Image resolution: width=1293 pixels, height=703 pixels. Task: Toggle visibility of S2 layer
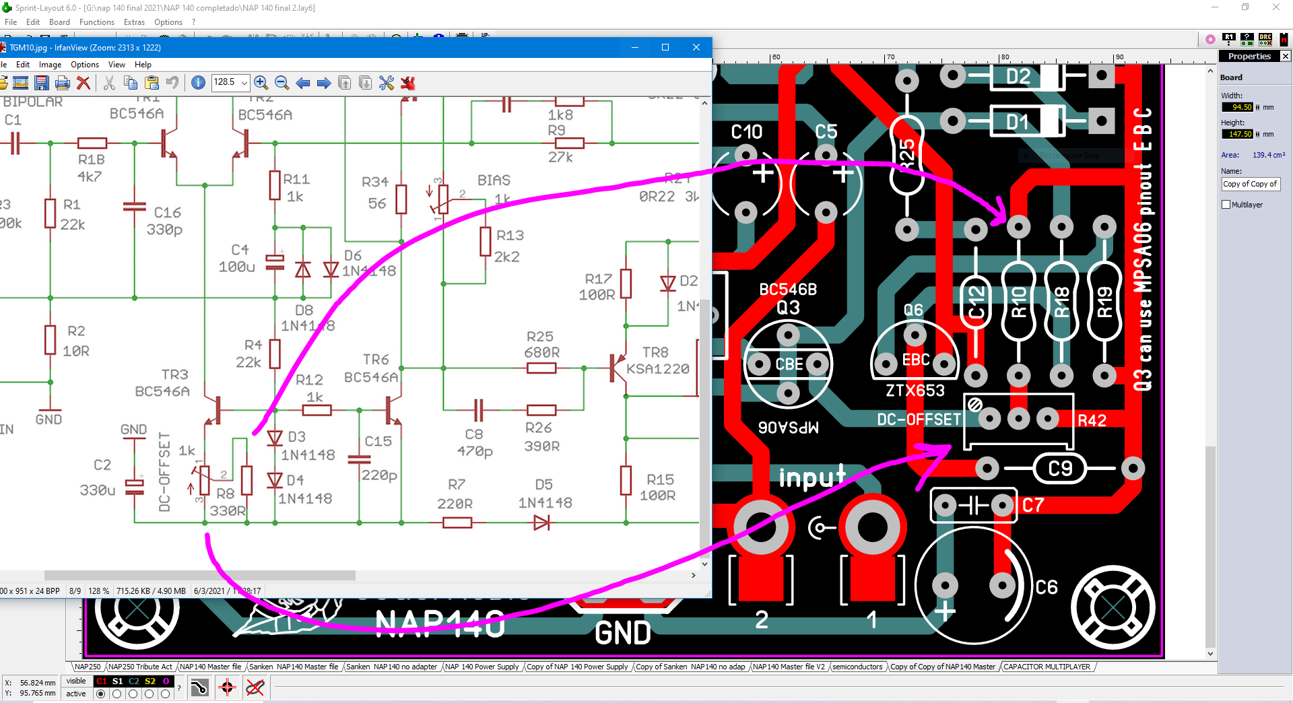(x=150, y=681)
